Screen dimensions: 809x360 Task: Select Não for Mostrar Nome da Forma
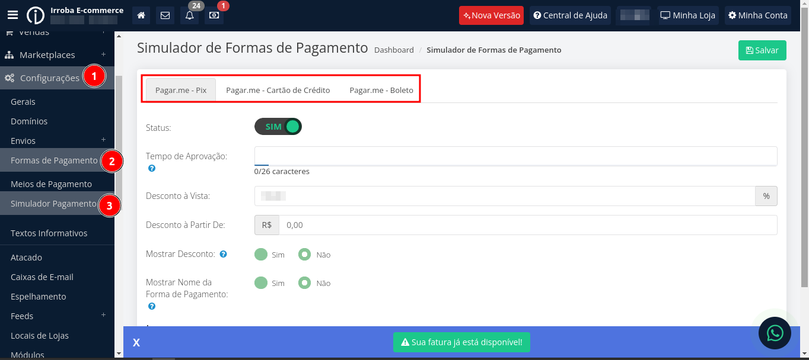(x=305, y=283)
